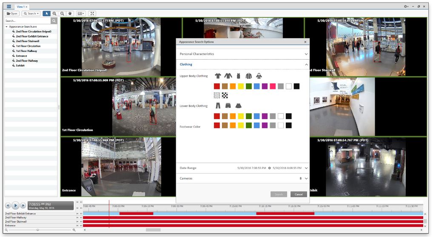Select pants lower body clothing

218,106
